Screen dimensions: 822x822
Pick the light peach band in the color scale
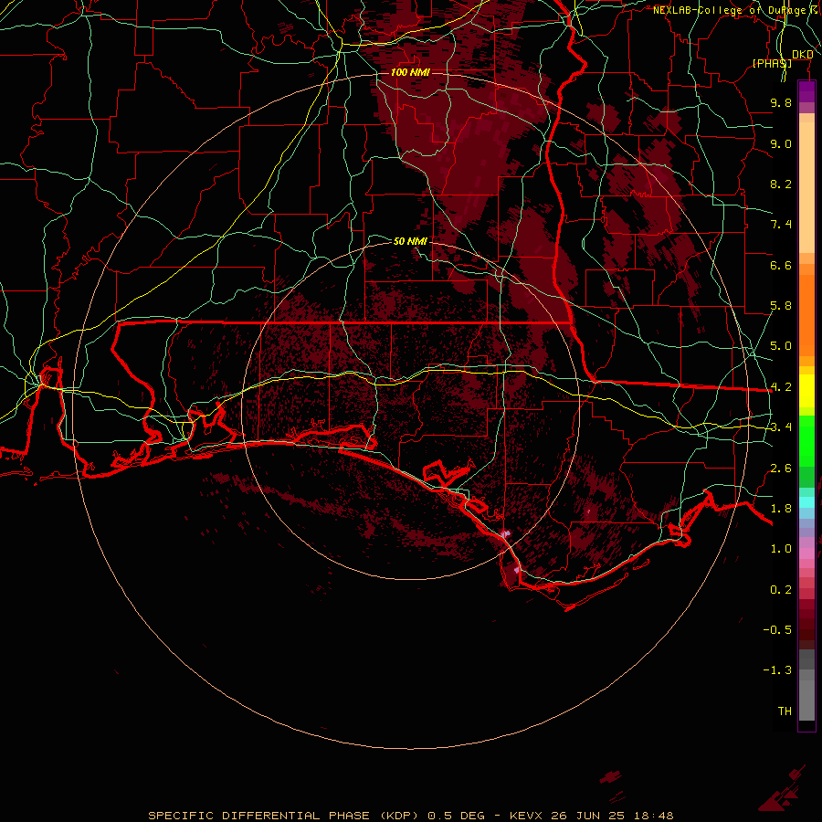806,188
